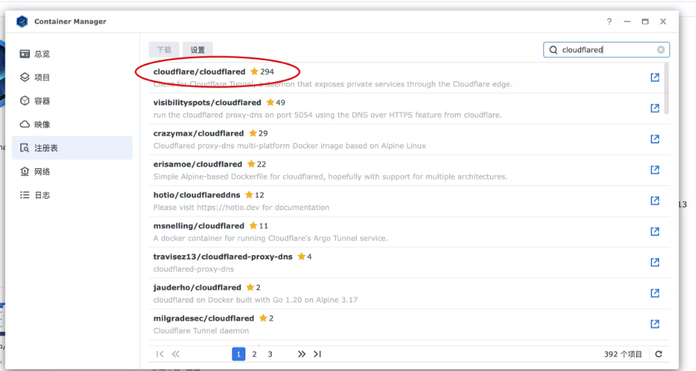Image resolution: width=696 pixels, height=371 pixels.
Task: Open the 项目 projects section
Action: point(72,77)
